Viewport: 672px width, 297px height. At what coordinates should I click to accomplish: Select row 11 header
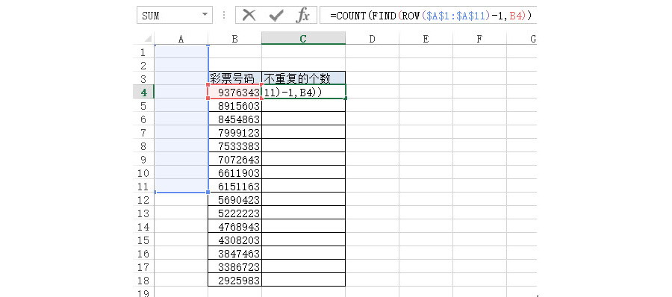(x=143, y=186)
